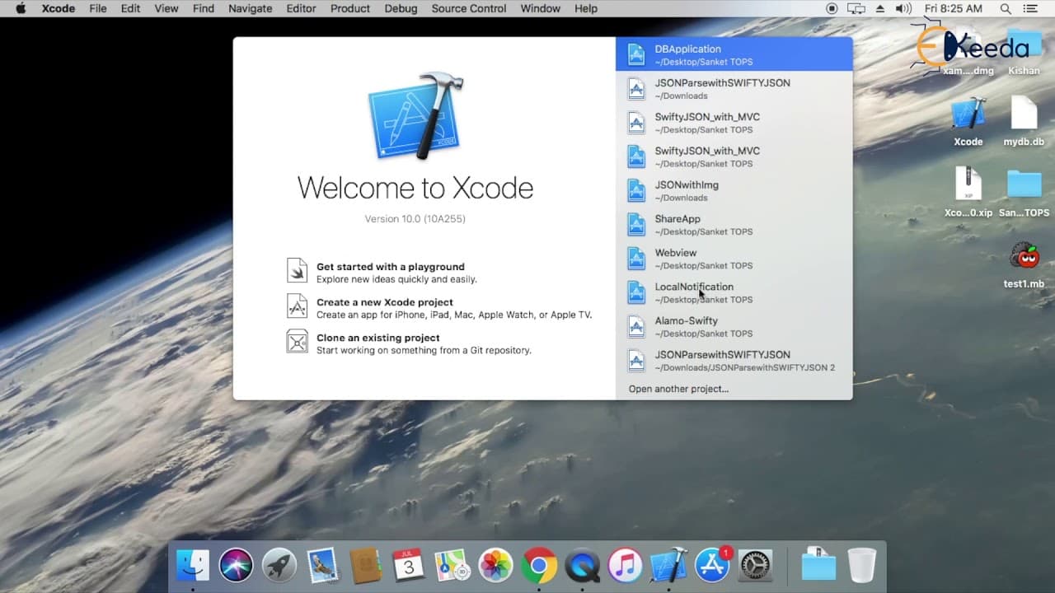Open JSONParsewithSWIFTYJSON project located in ~/Downloads
This screenshot has height=593, width=1055.
(x=734, y=88)
